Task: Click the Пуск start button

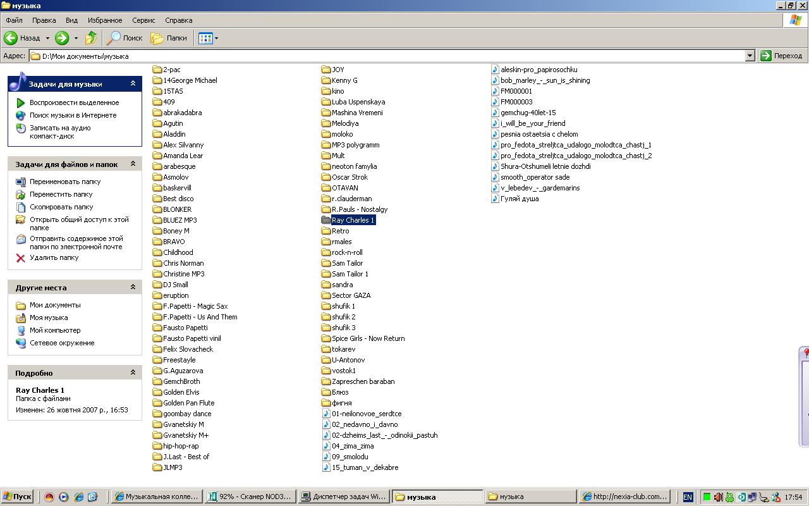Action: pos(17,497)
